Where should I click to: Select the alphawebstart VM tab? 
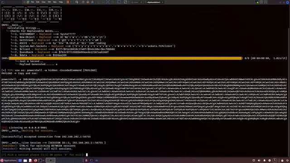coord(154,2)
